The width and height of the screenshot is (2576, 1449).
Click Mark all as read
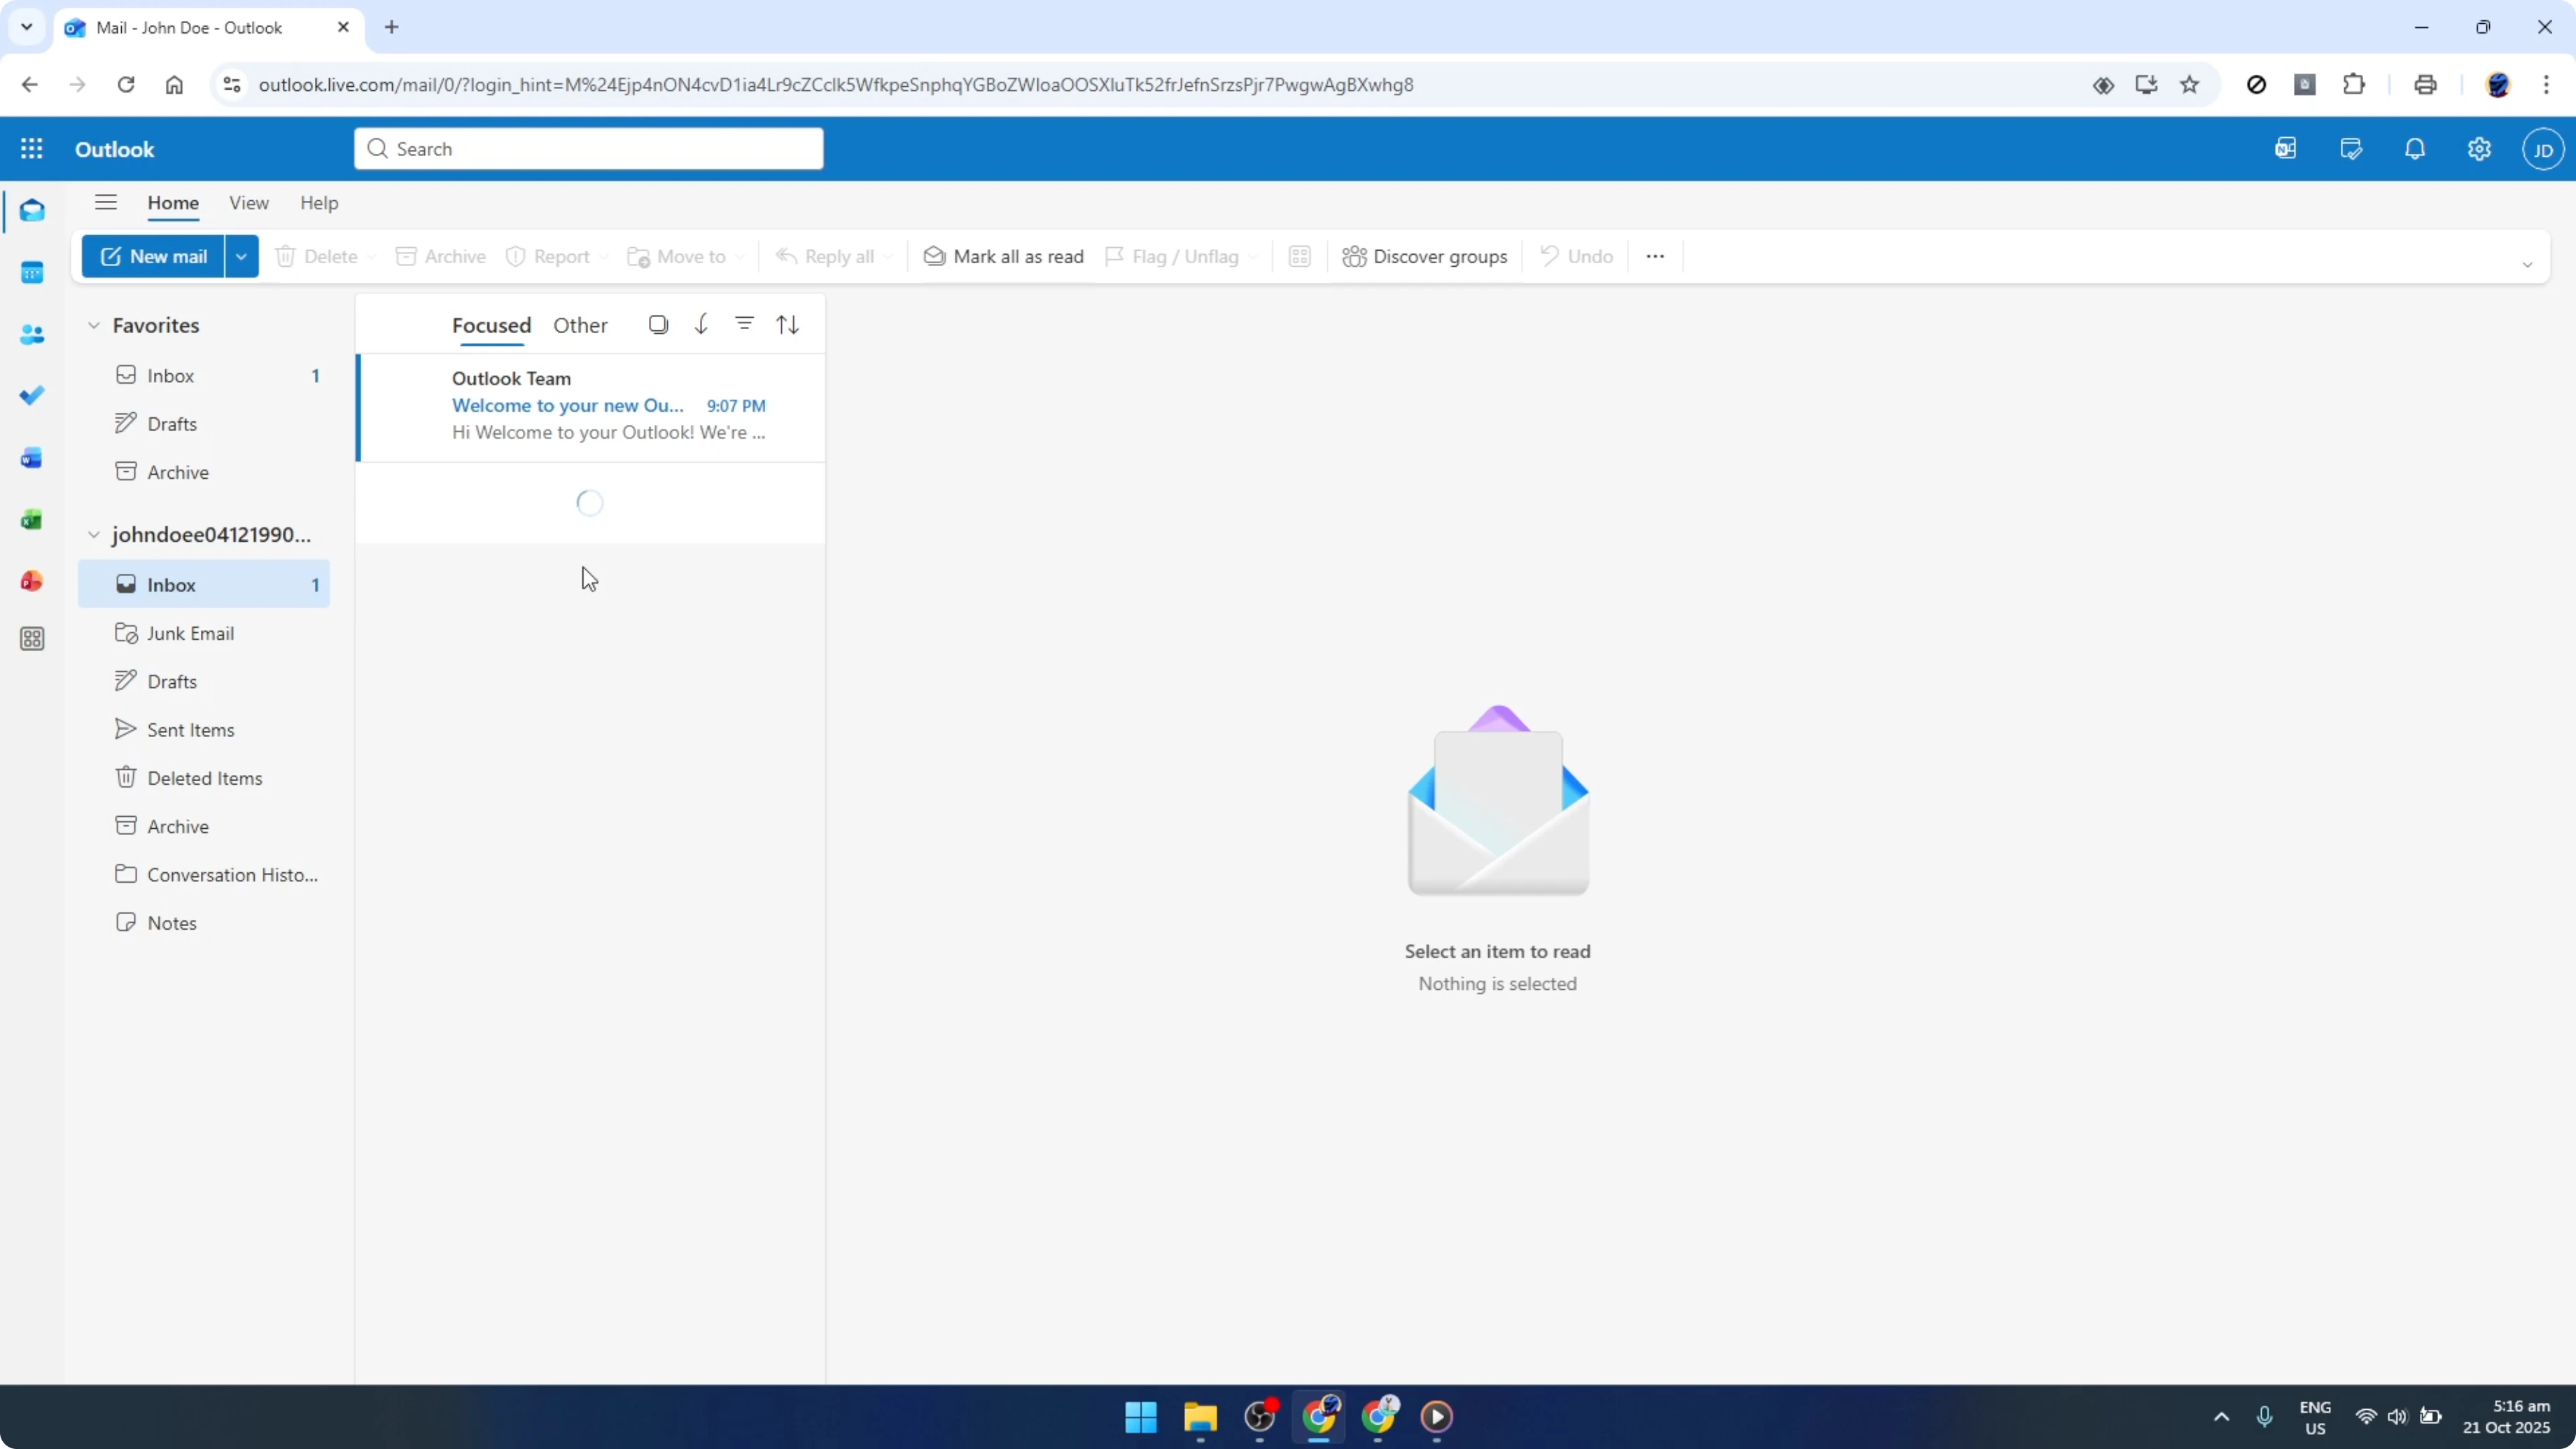[1003, 257]
